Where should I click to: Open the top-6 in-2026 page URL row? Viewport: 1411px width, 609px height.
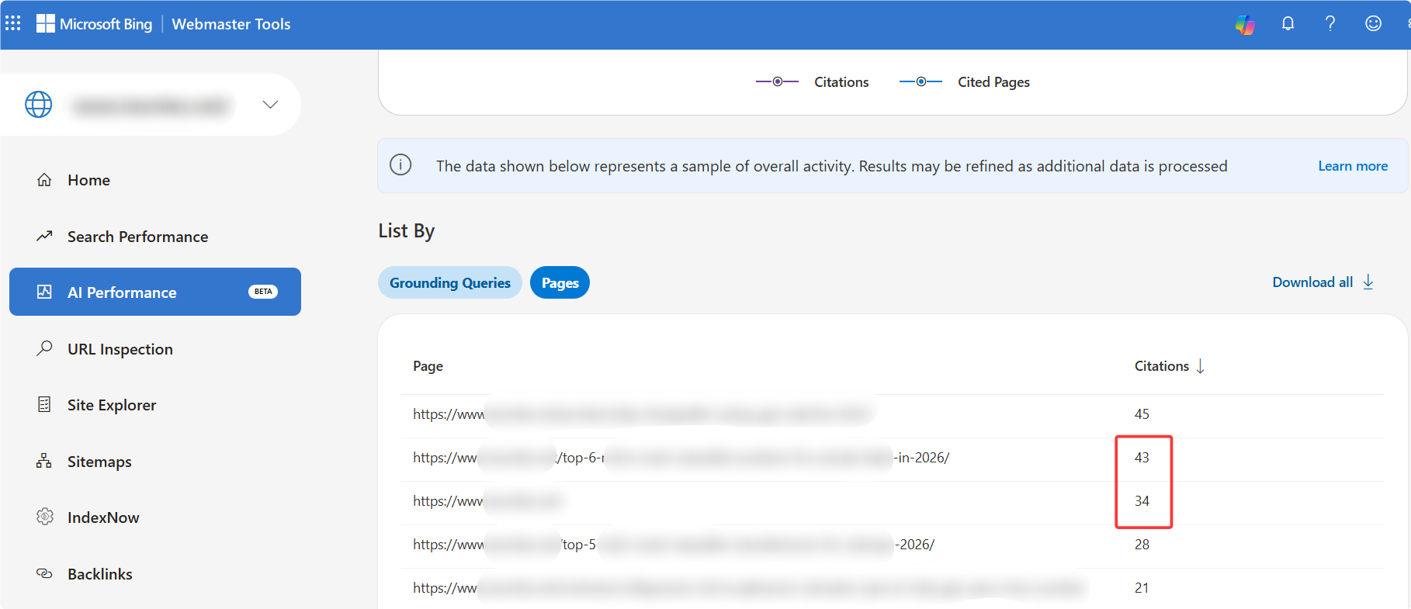point(681,458)
